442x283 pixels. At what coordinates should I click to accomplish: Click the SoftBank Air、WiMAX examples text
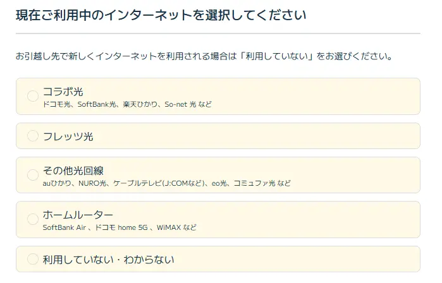click(119, 227)
